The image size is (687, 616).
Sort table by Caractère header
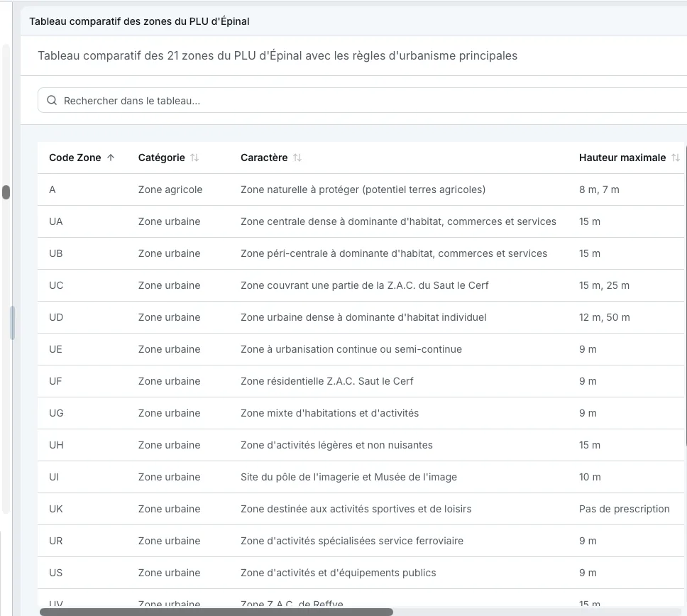click(264, 158)
